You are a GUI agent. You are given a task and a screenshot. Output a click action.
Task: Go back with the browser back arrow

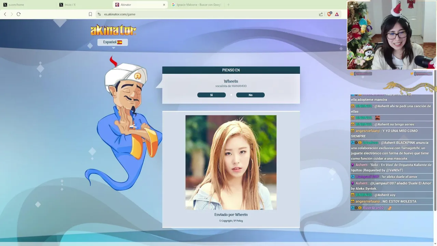5,14
